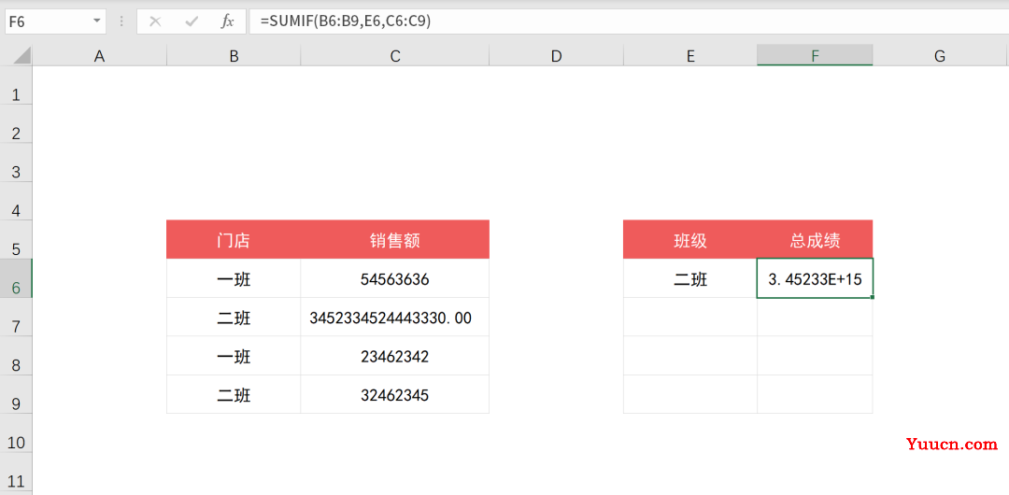Open the Insert Function fx icon
This screenshot has width=1009, height=495.
pyautogui.click(x=227, y=21)
